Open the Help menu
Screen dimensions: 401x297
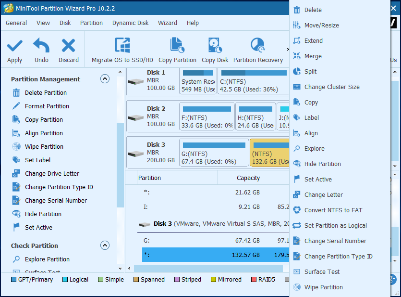coord(193,23)
